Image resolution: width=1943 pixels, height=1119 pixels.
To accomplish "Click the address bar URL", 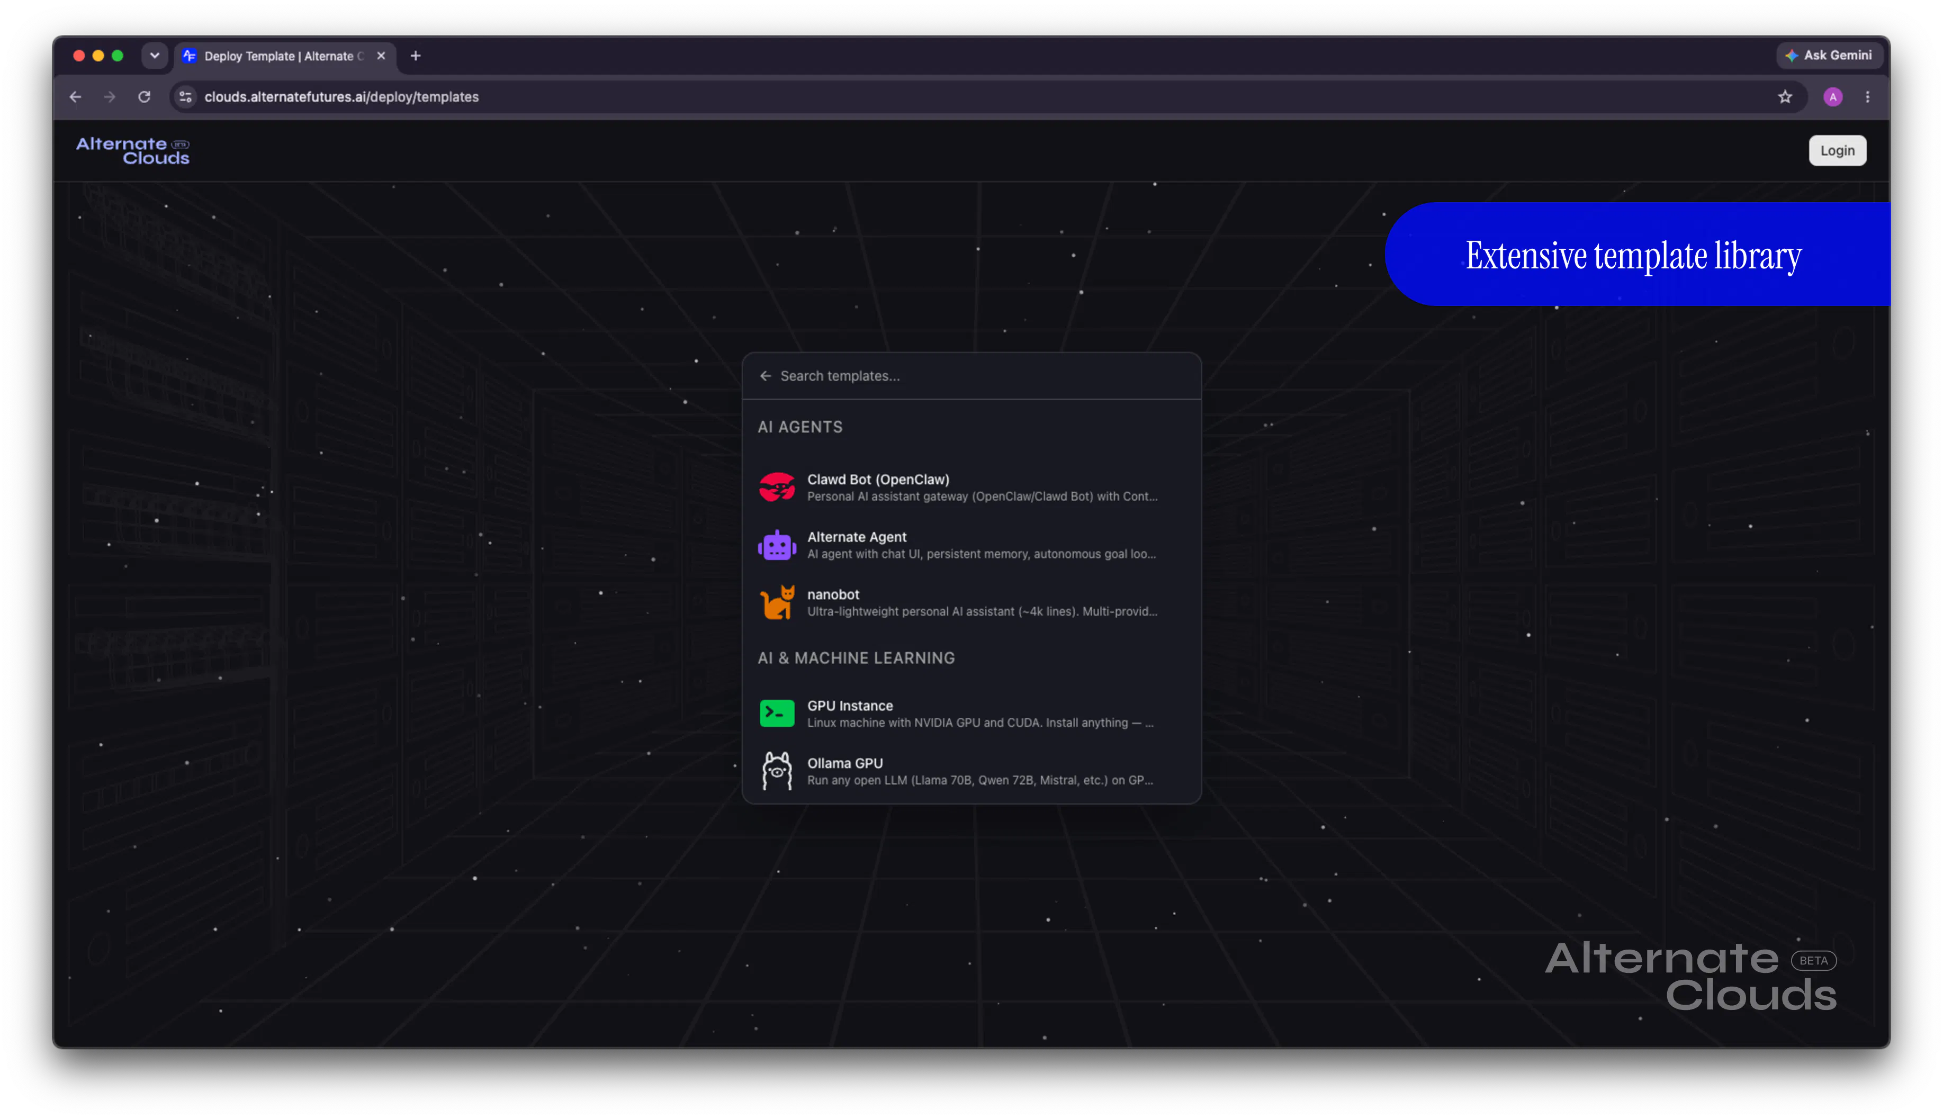I will [x=341, y=97].
